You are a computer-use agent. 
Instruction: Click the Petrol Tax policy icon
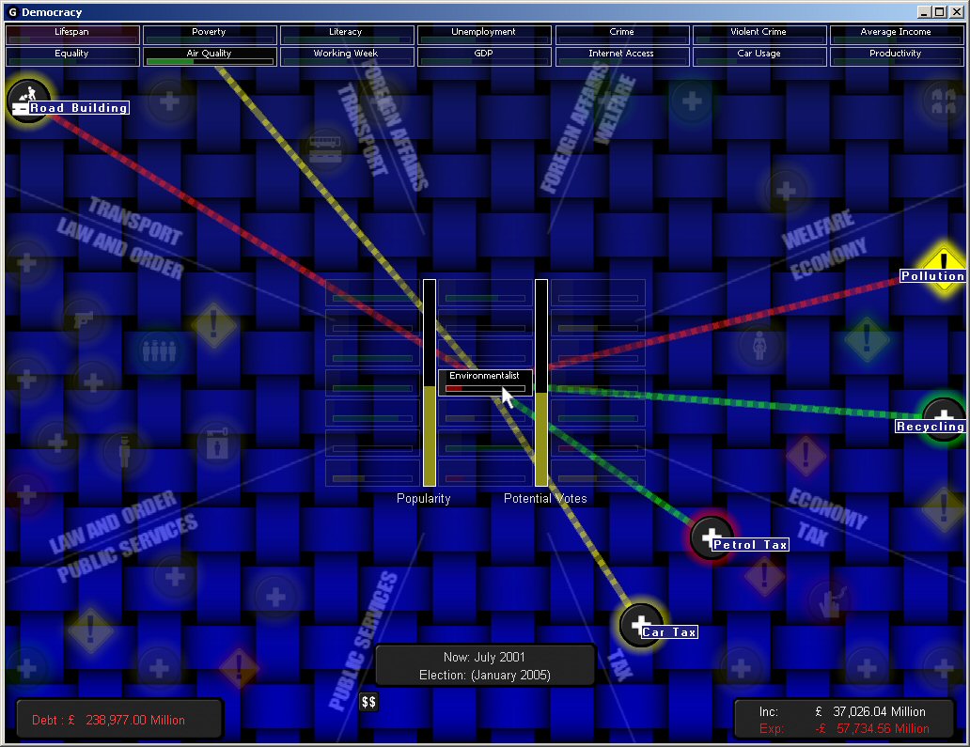[x=712, y=537]
